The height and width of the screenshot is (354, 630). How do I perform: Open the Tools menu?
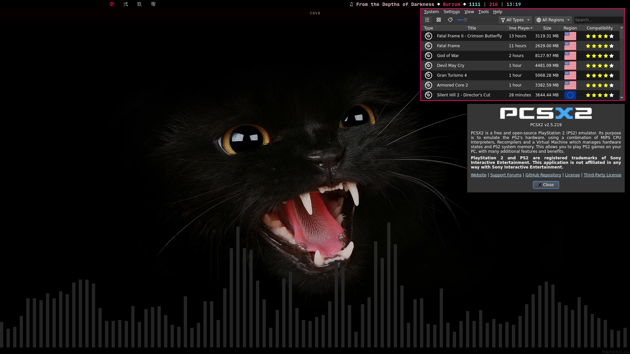(483, 12)
